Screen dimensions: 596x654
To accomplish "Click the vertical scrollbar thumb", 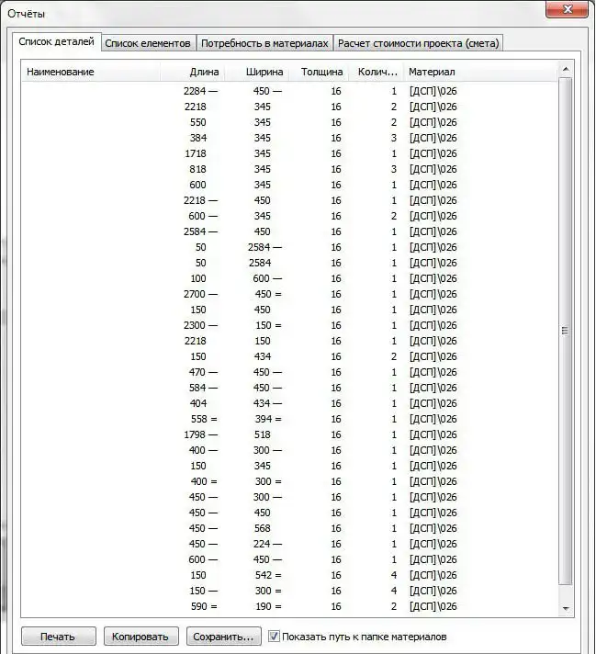I will coord(566,331).
